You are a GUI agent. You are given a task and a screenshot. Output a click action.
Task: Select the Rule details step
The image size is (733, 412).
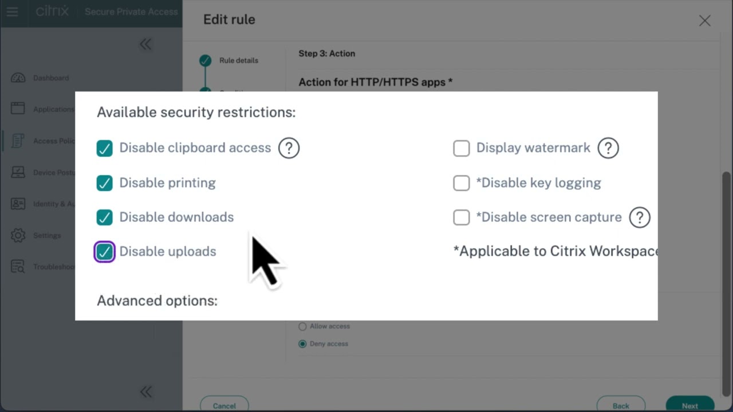pyautogui.click(x=239, y=60)
